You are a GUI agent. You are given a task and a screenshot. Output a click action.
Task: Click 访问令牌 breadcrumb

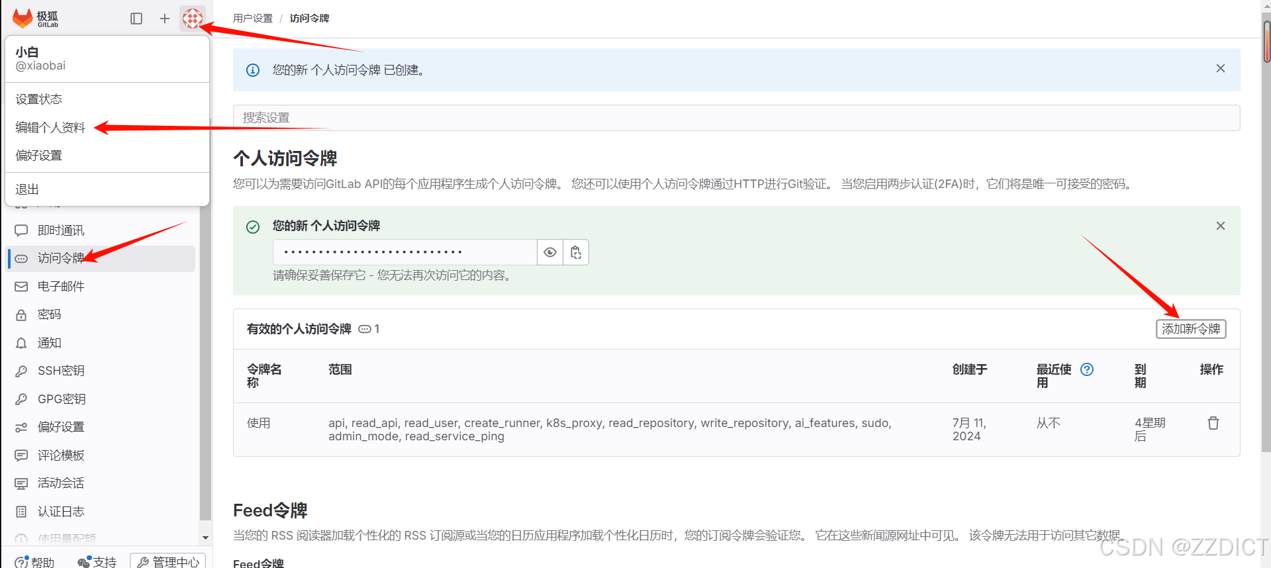click(x=309, y=19)
